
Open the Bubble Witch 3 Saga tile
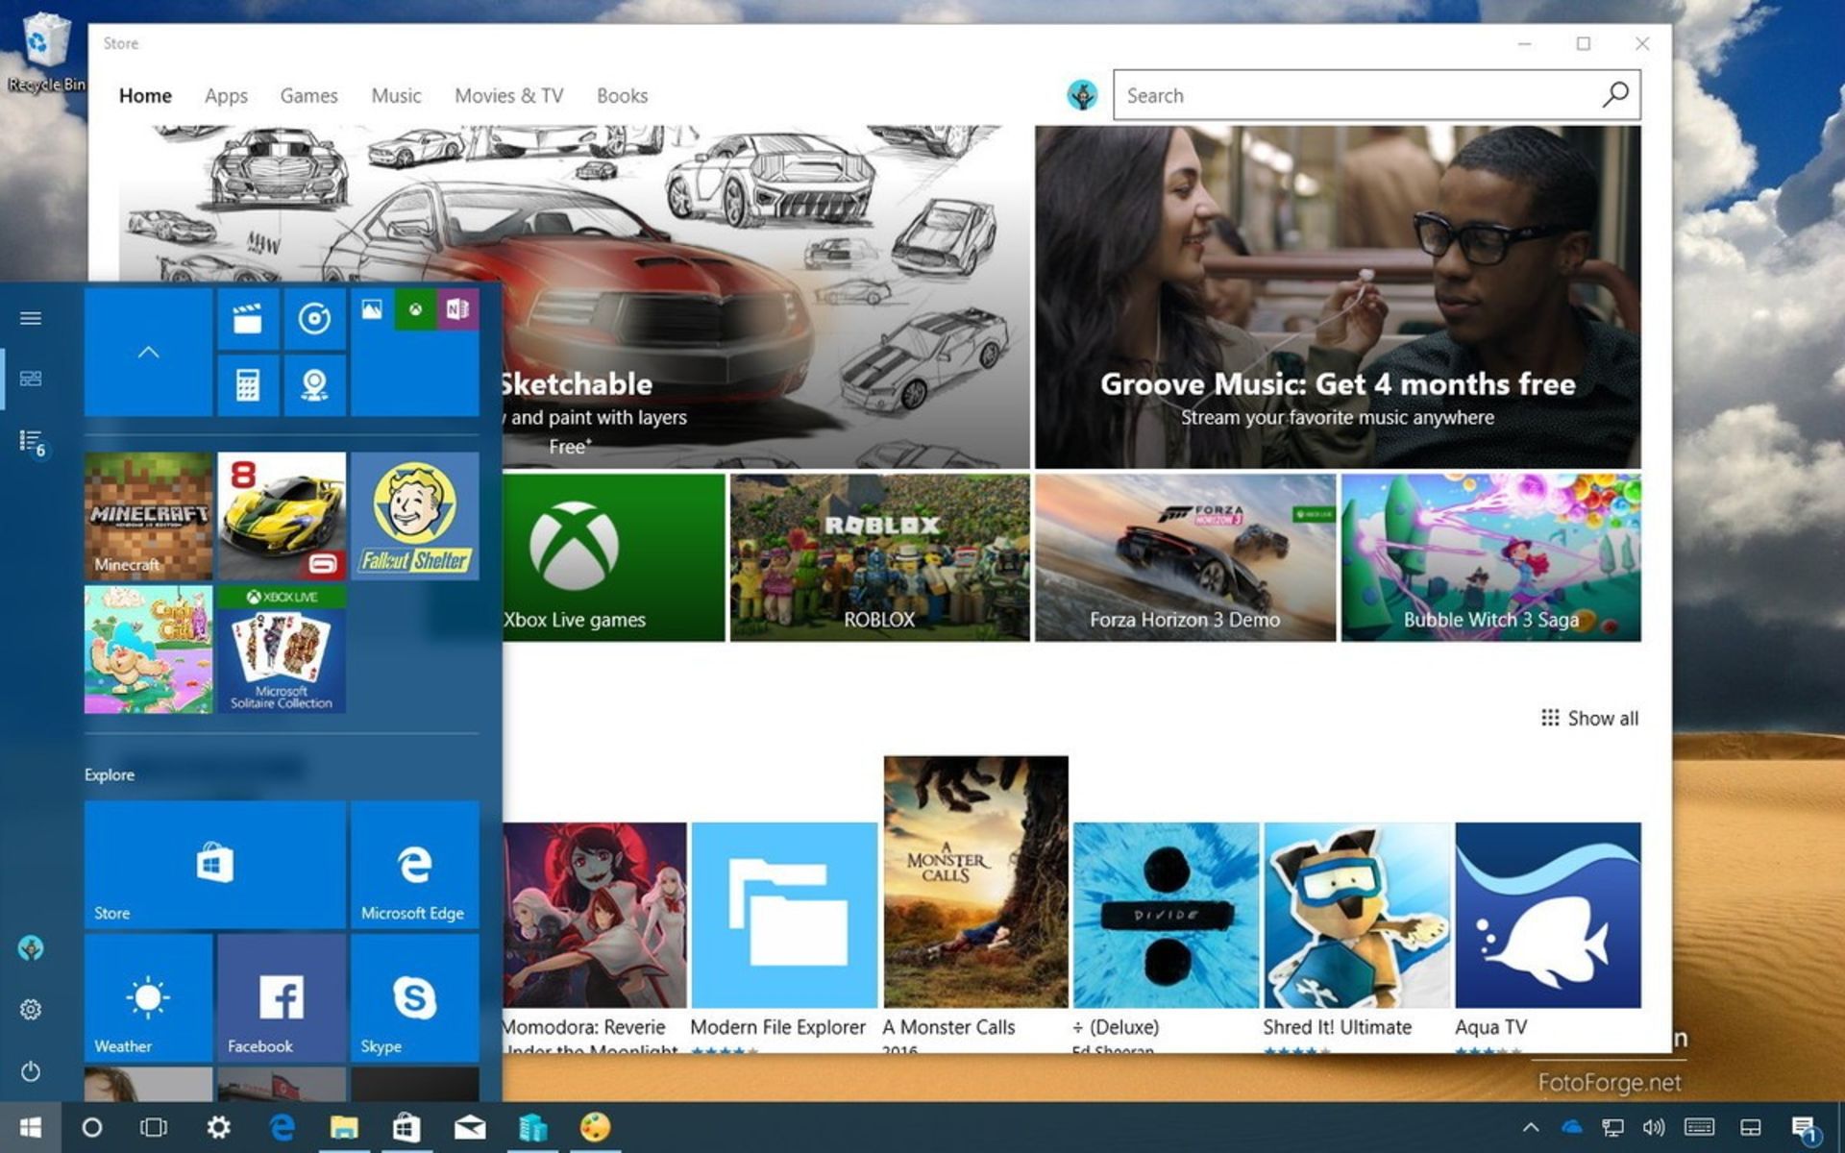click(x=1490, y=557)
